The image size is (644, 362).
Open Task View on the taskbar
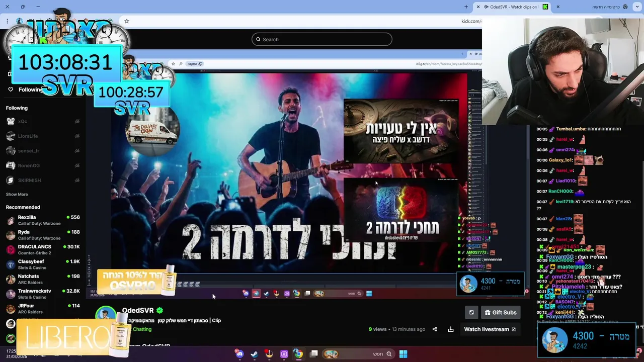pos(314,354)
